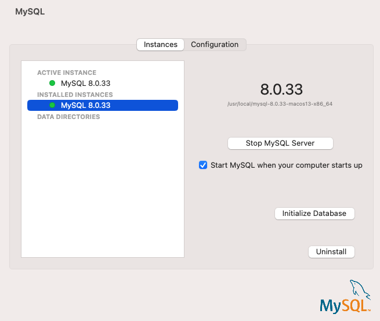The image size is (380, 321).
Task: Click the MySQL dolphin logo
Action: (345, 297)
